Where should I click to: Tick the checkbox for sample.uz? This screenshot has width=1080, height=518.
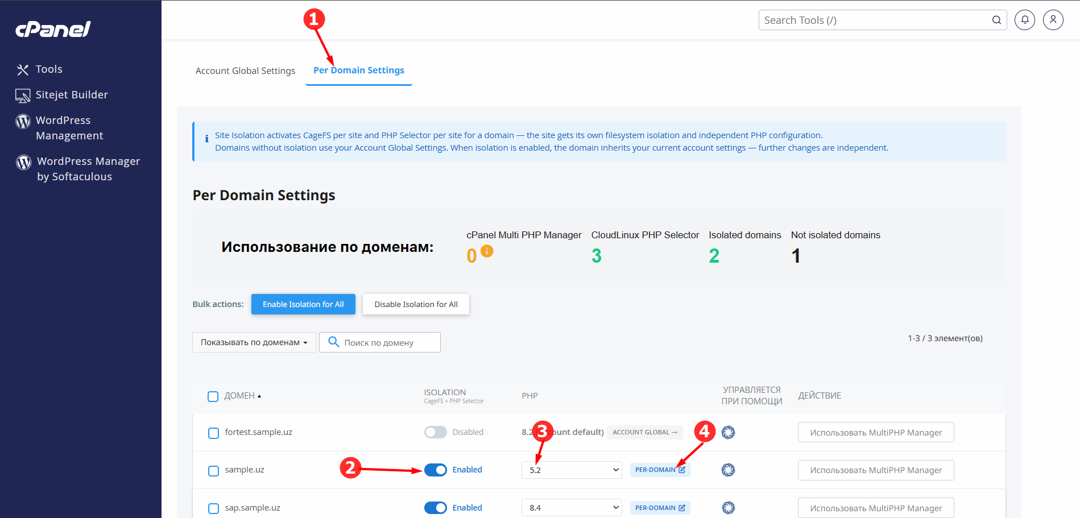click(213, 471)
